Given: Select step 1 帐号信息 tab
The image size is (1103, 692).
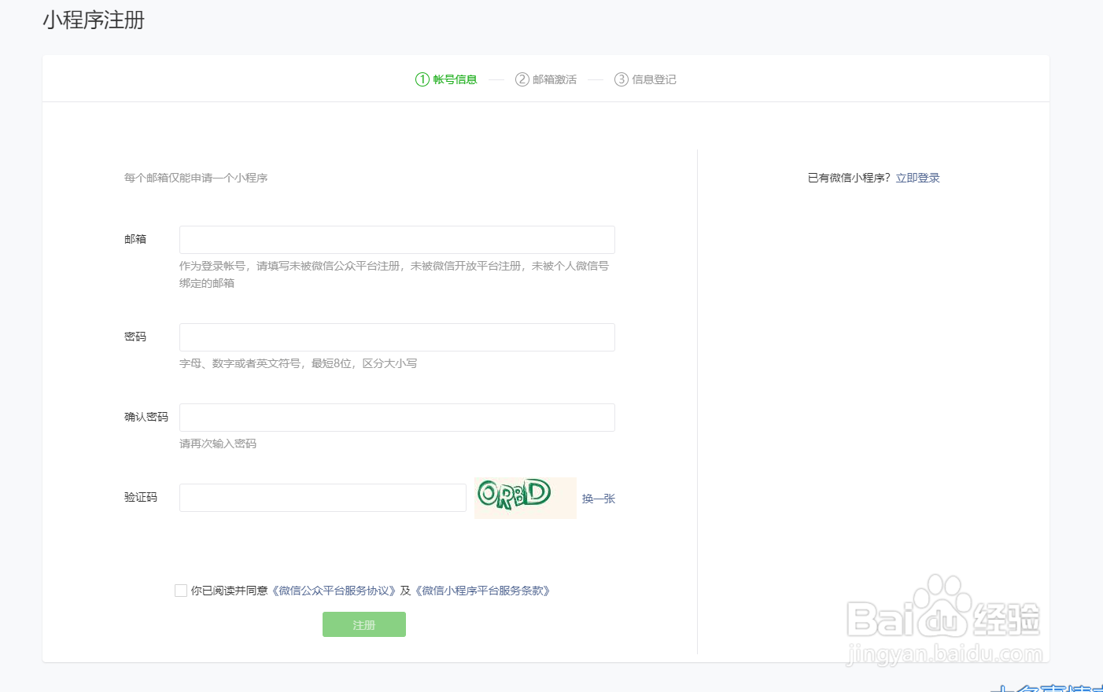Looking at the screenshot, I should [446, 79].
